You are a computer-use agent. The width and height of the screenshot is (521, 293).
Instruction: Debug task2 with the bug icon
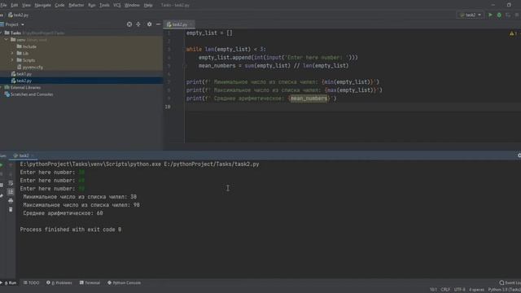[499, 15]
